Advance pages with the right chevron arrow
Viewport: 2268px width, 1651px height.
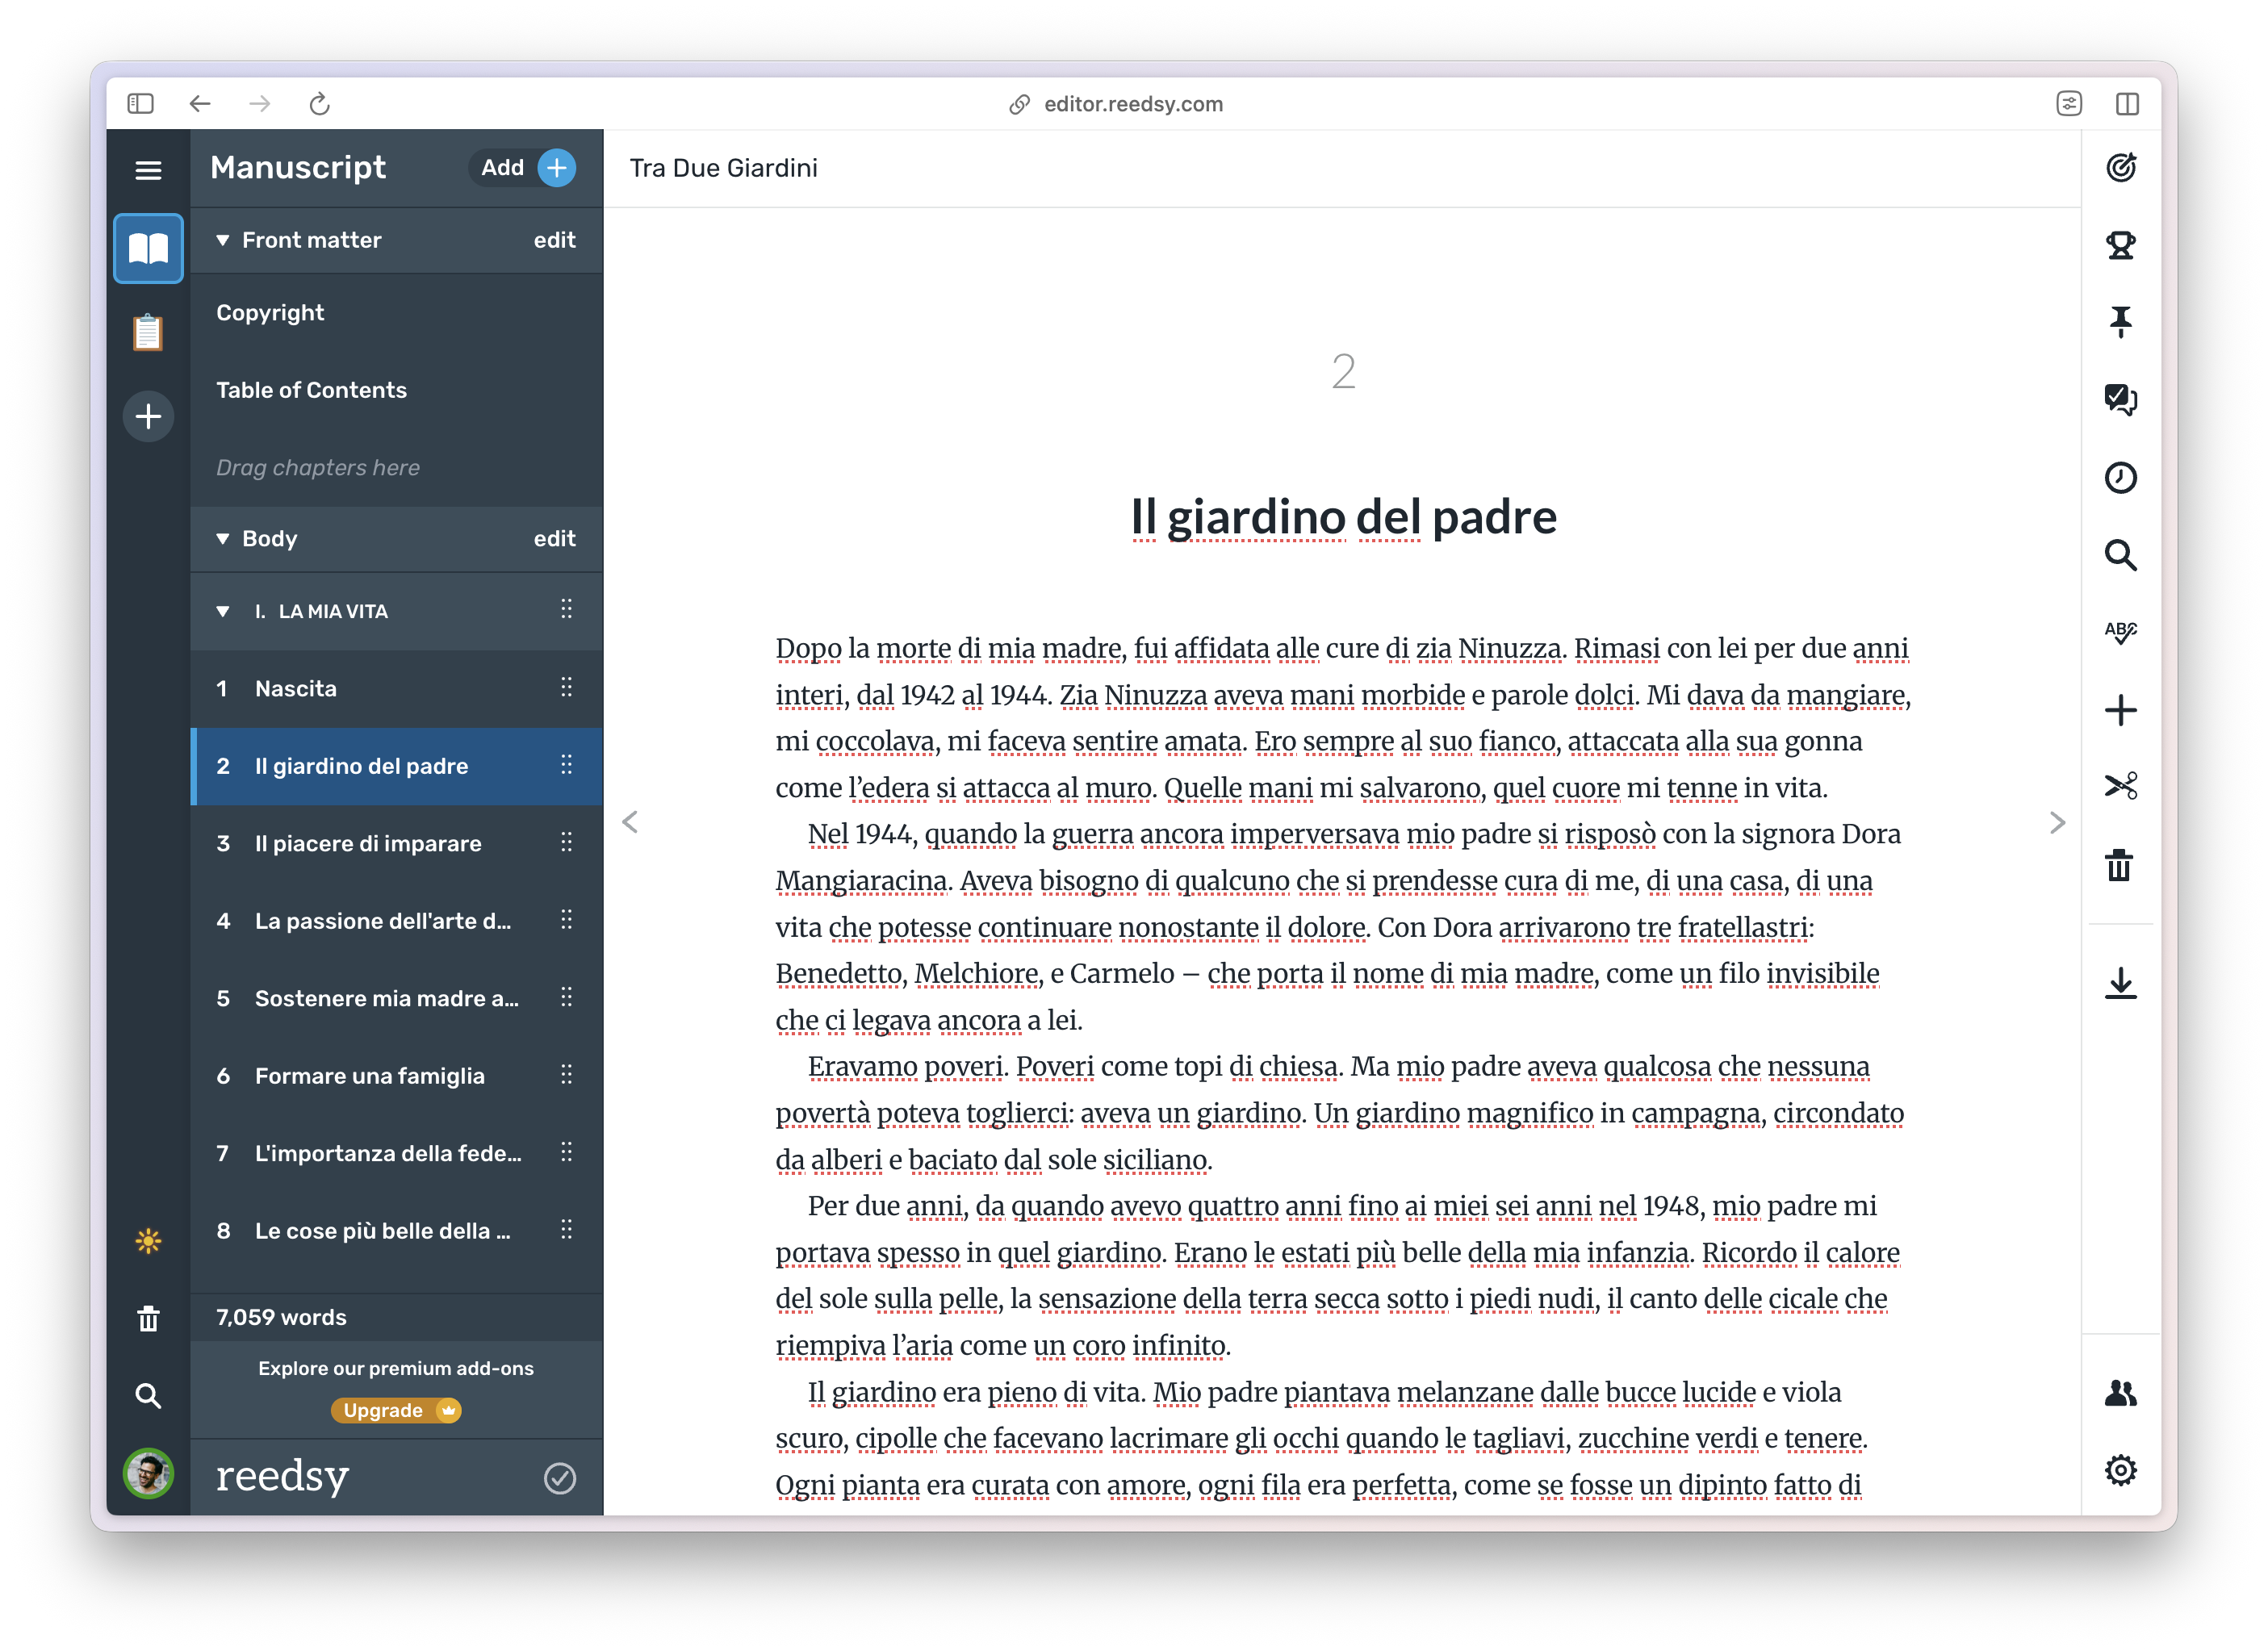coord(2057,822)
